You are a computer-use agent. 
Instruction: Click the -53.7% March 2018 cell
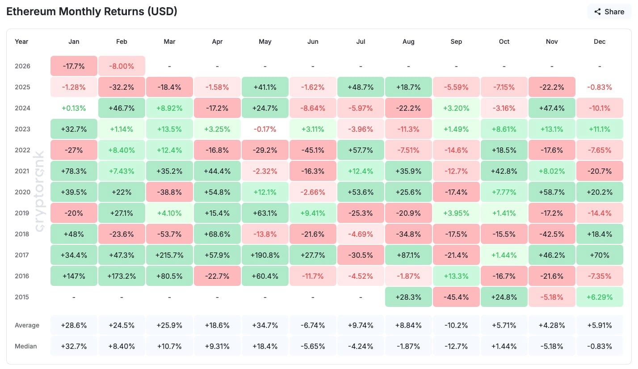169,234
